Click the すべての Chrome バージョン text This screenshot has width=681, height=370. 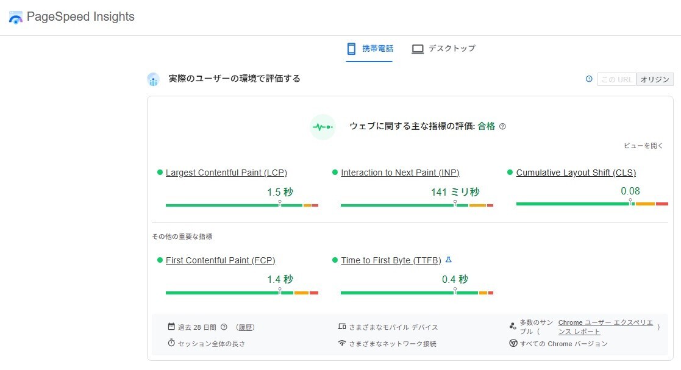(564, 344)
